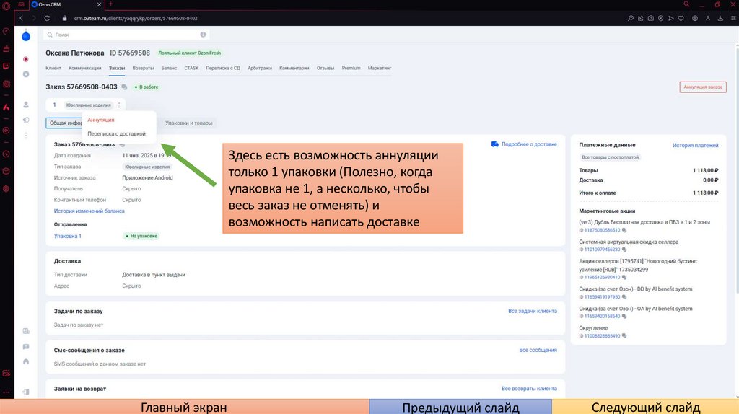The width and height of the screenshot is (739, 414).
Task: Open Все задачи клиента link
Action: [532, 311]
